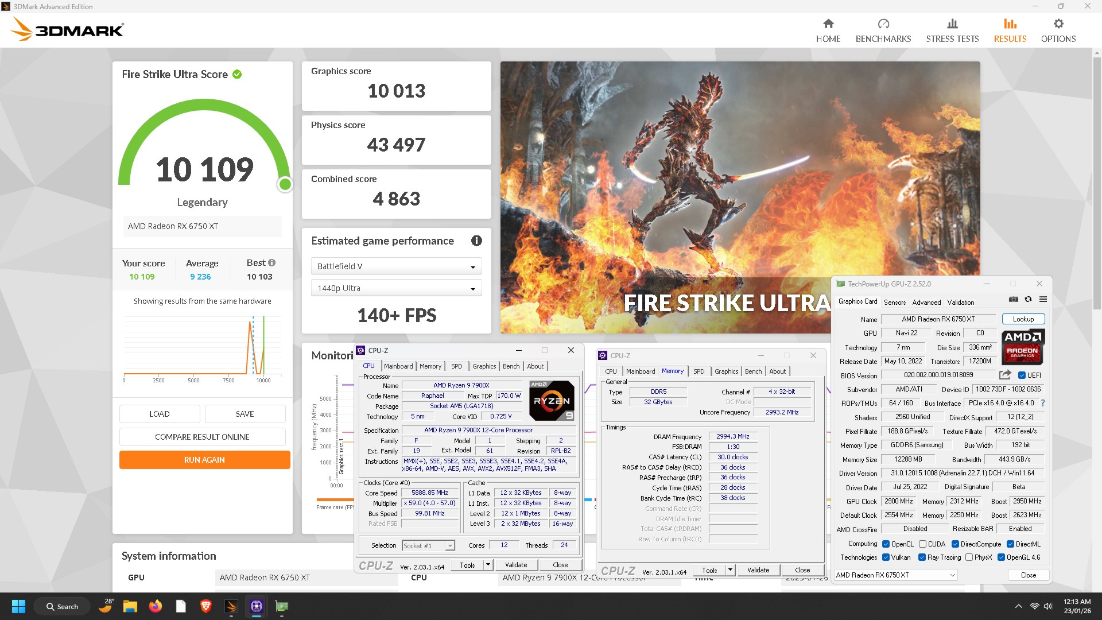Toggle the UEFI checkbox in GPU-Z
Viewport: 1102px width, 620px height.
point(1022,375)
